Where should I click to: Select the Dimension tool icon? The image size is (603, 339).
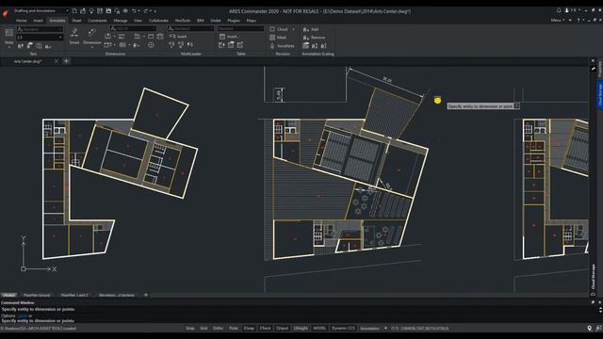point(92,33)
